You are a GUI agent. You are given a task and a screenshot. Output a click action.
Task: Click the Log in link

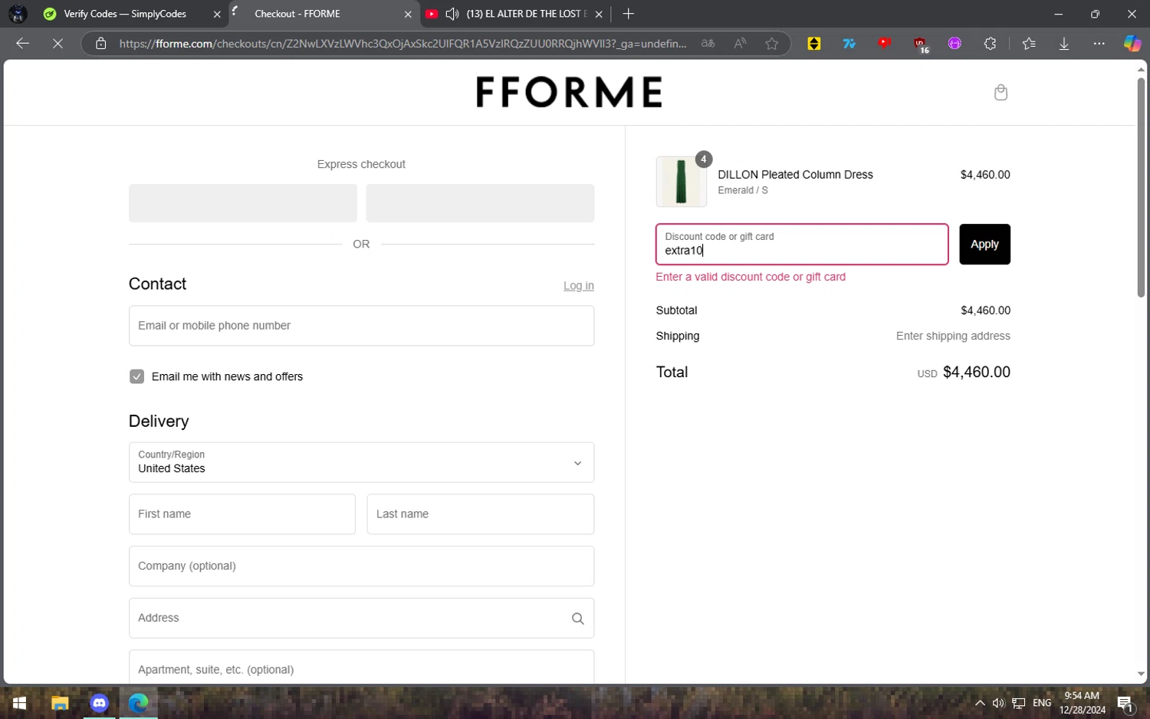tap(578, 286)
